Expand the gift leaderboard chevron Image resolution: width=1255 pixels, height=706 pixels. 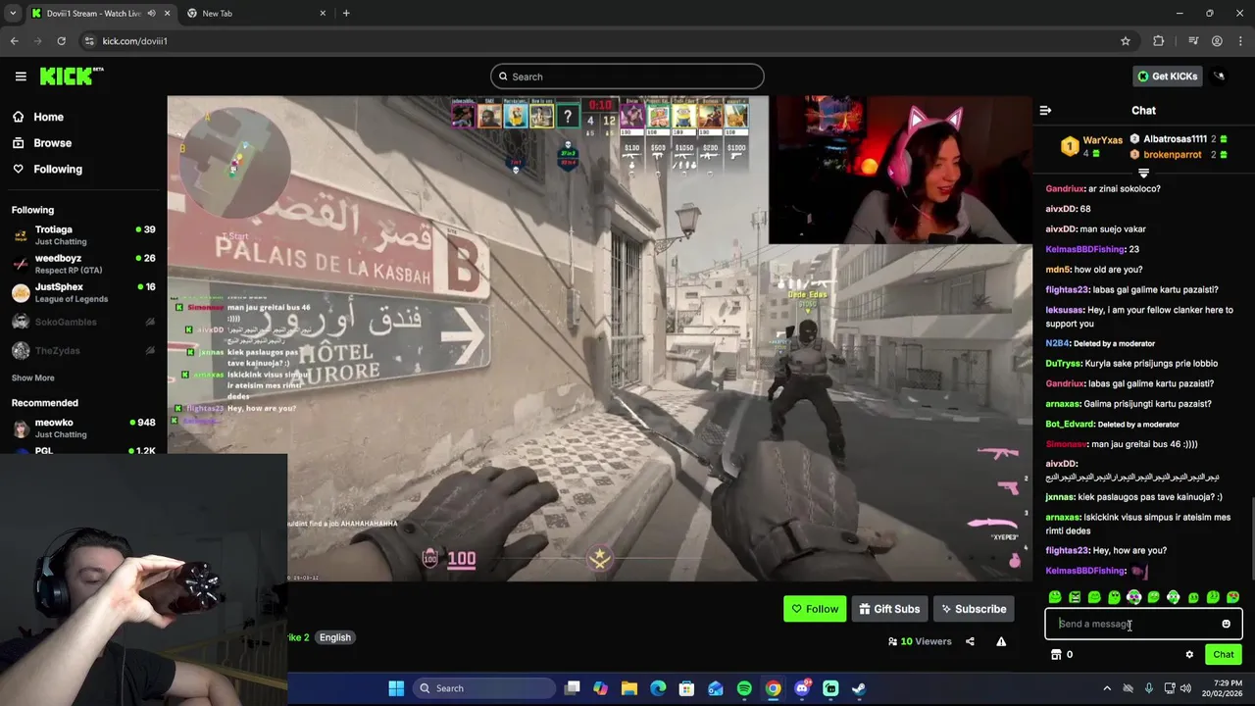1143,174
